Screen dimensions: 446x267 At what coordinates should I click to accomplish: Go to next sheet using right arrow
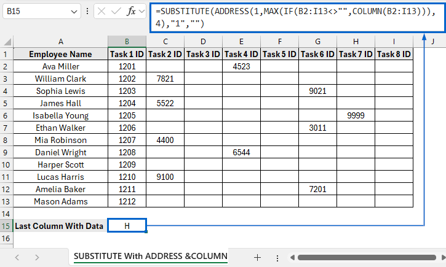click(36, 257)
